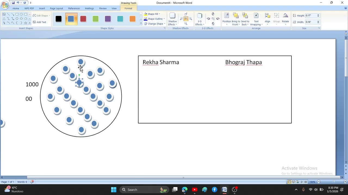The image size is (348, 195).
Task: Open Align dropdown
Action: [x=268, y=19]
